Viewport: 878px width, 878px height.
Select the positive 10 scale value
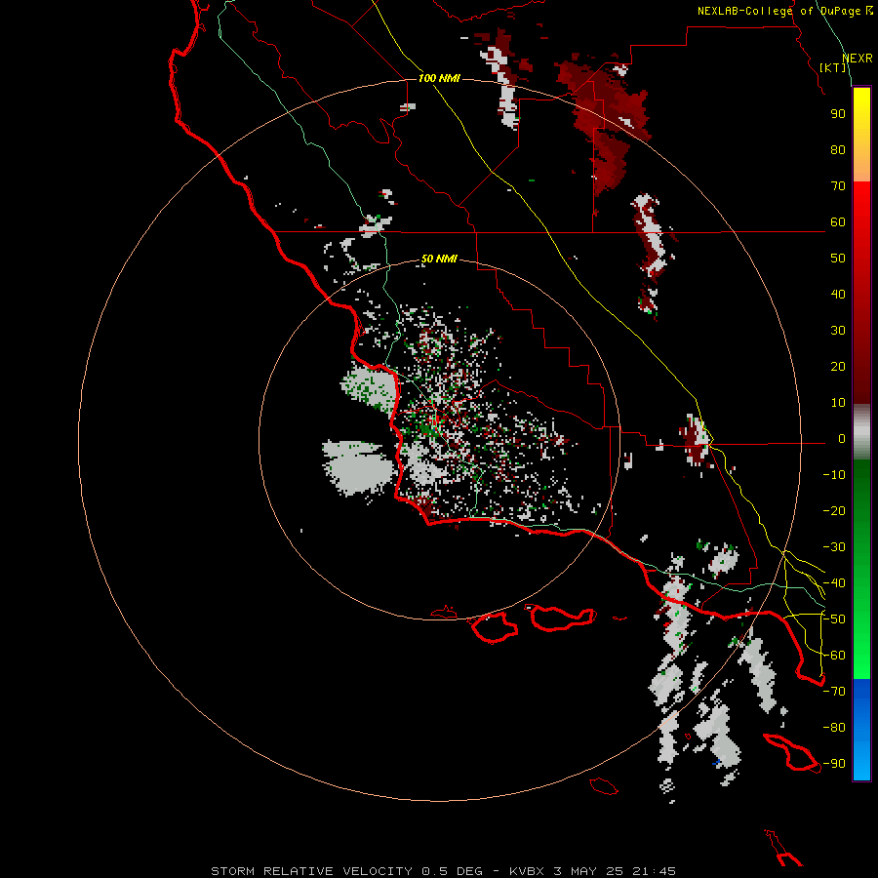pos(838,403)
